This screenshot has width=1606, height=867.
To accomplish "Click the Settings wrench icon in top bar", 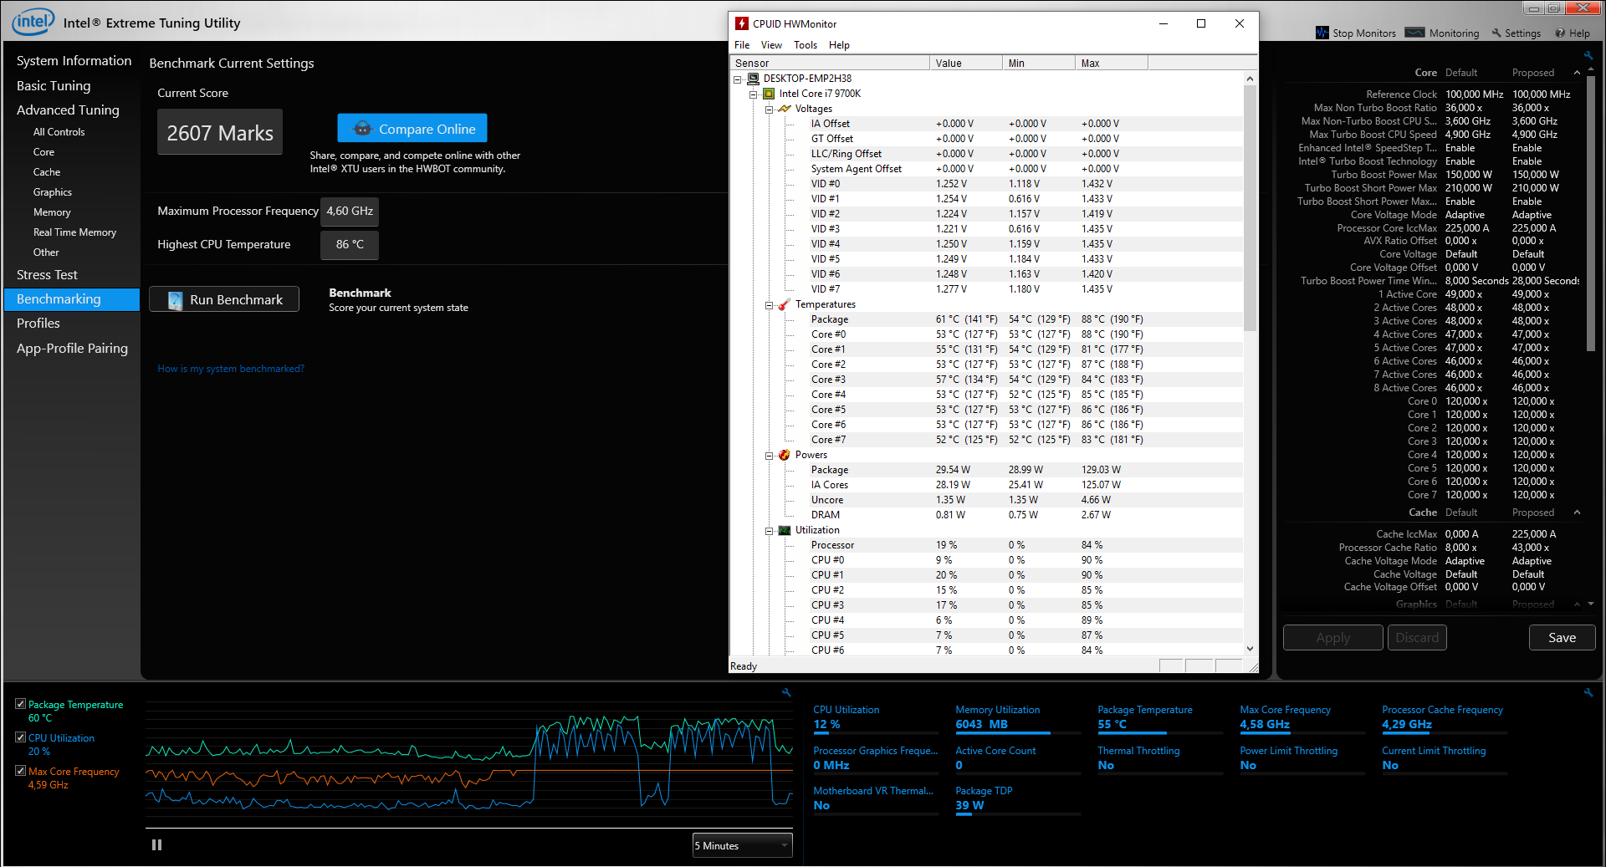I will (x=1496, y=33).
